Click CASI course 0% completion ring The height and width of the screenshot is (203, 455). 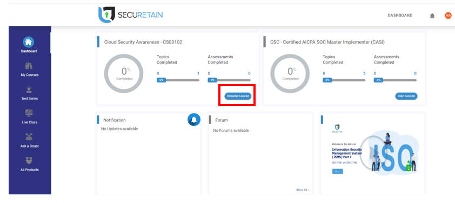point(290,73)
